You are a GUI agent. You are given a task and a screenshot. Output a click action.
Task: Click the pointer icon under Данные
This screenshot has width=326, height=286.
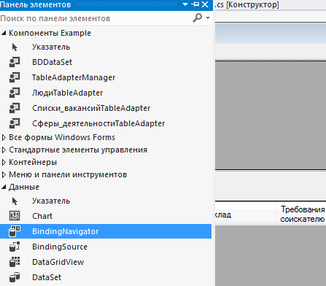pos(15,201)
